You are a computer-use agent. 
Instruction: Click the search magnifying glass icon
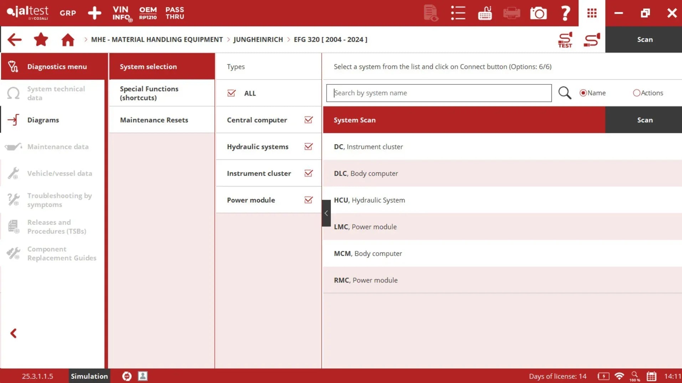(564, 93)
